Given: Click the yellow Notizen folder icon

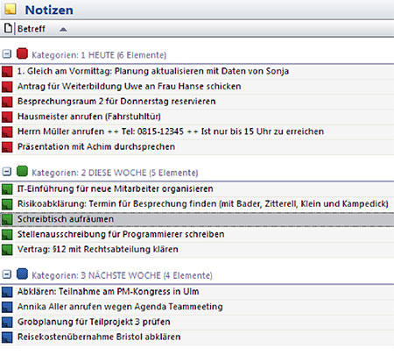Looking at the screenshot, I should (11, 10).
